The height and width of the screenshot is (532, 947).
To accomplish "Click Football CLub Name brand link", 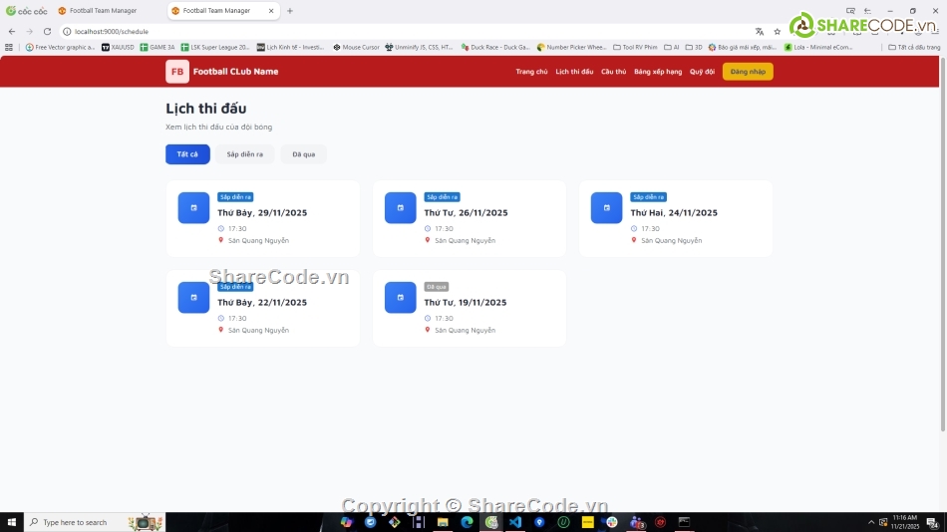I will pyautogui.click(x=235, y=72).
